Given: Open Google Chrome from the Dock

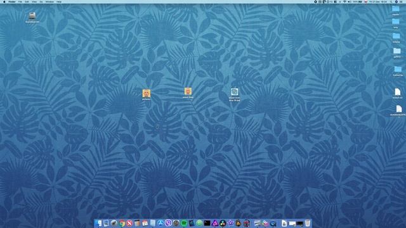Looking at the screenshot, I should (122, 223).
